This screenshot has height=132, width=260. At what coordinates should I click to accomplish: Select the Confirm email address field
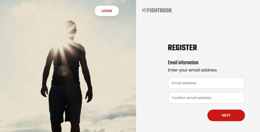click(206, 98)
